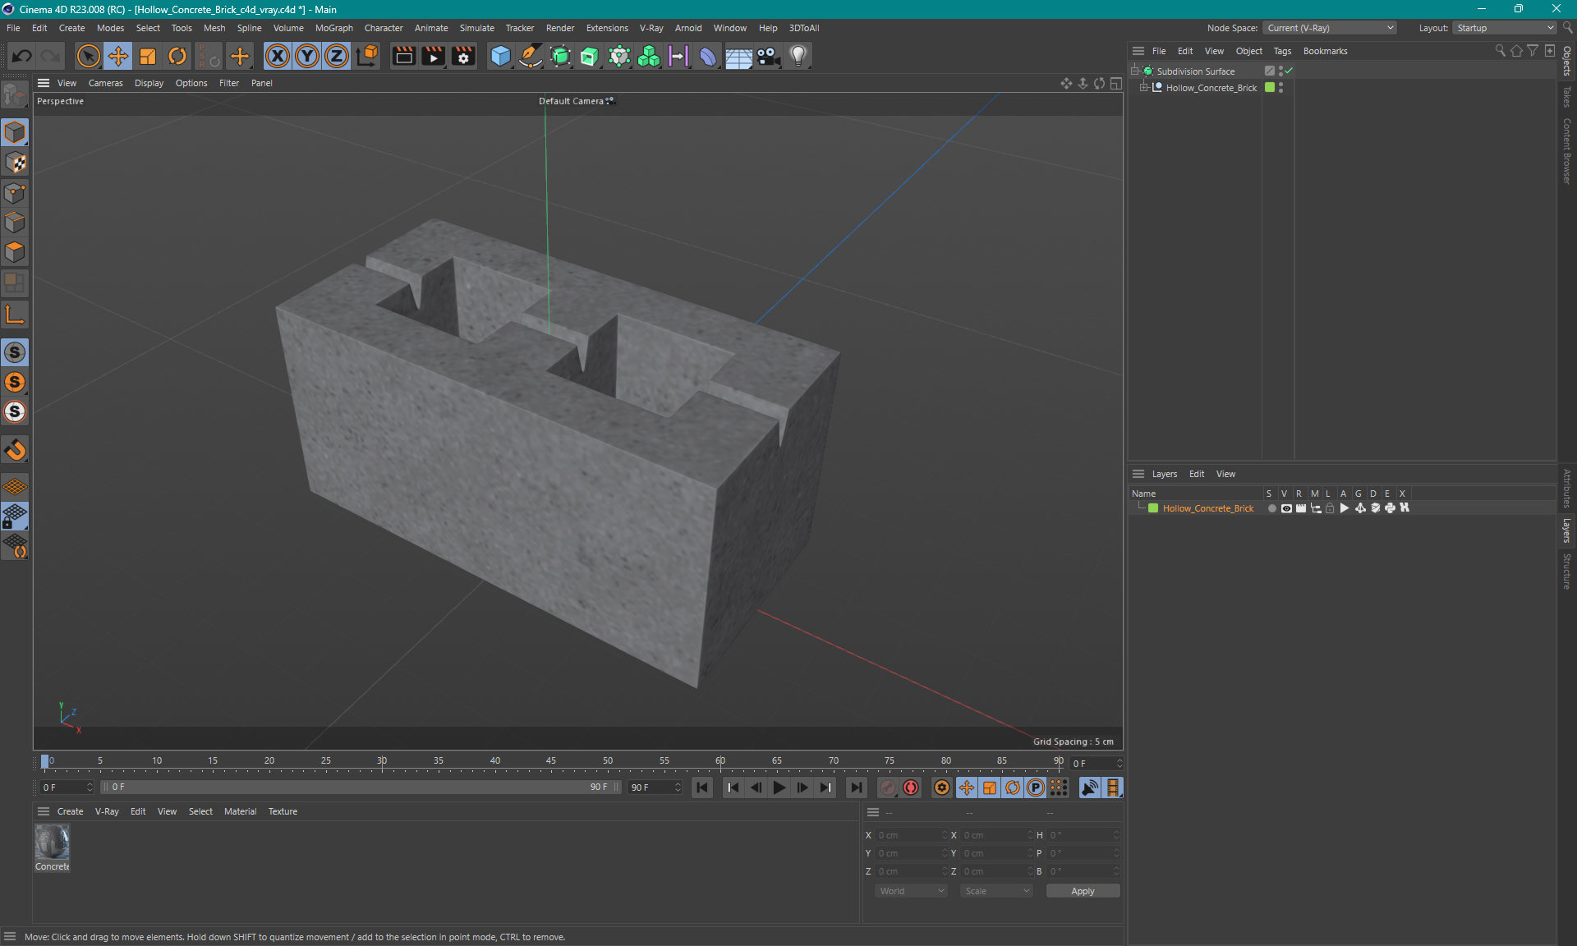Toggle Autokeying button
The height and width of the screenshot is (946, 1577).
(x=911, y=788)
